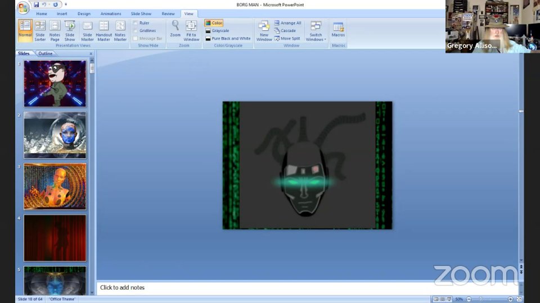
Task: Enable the Ruler checkbox
Action: (x=136, y=23)
